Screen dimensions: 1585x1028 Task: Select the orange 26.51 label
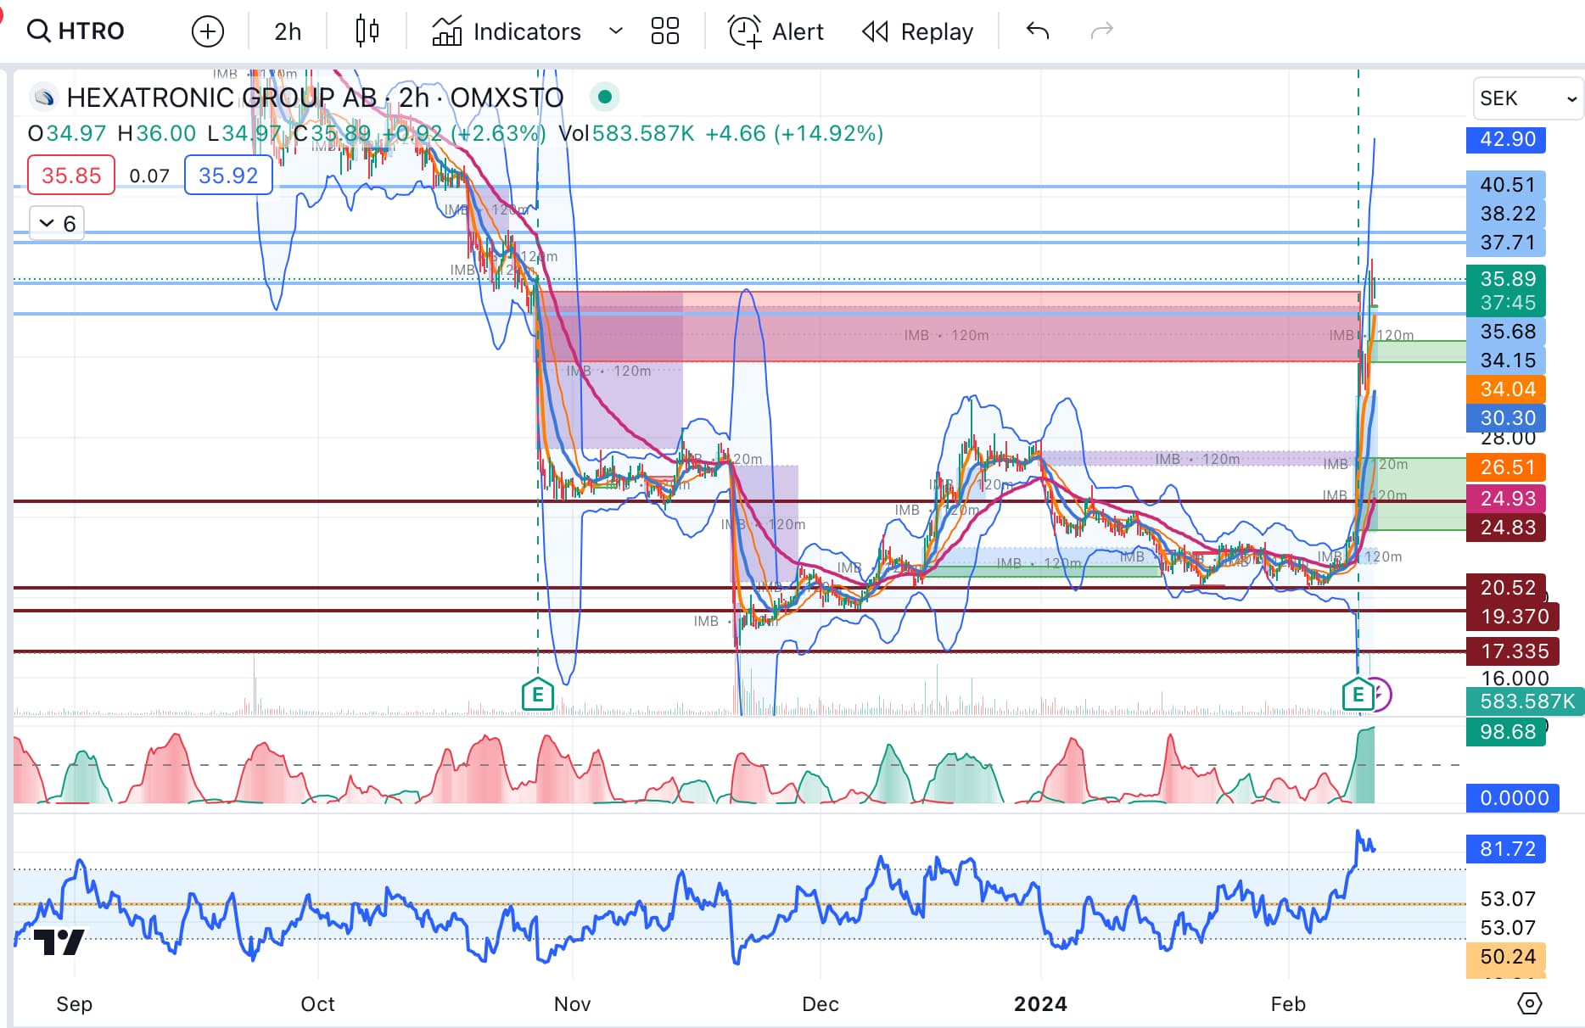pyautogui.click(x=1506, y=467)
